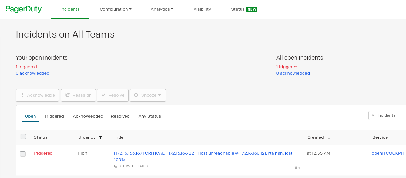Click the Urgency column header label
The height and width of the screenshot is (178, 406).
point(87,137)
